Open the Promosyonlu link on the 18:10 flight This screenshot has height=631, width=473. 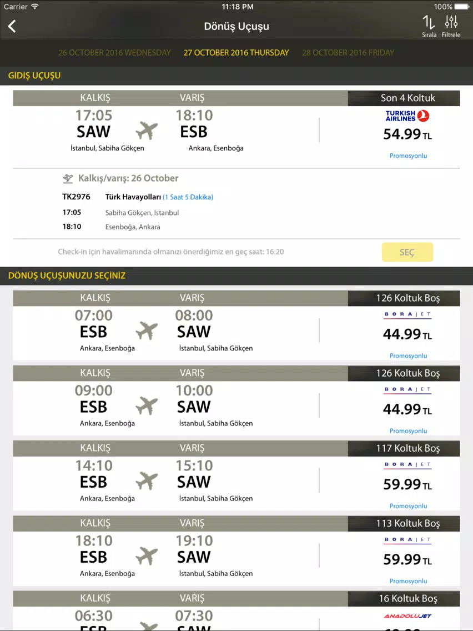pyautogui.click(x=408, y=581)
